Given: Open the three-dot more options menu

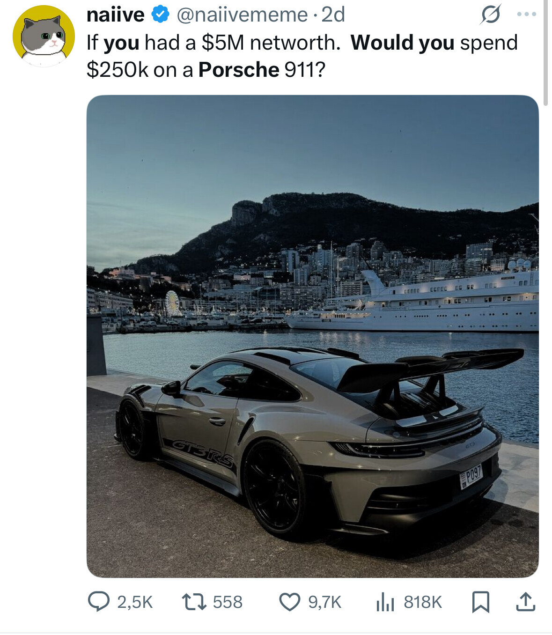Looking at the screenshot, I should pos(527,15).
